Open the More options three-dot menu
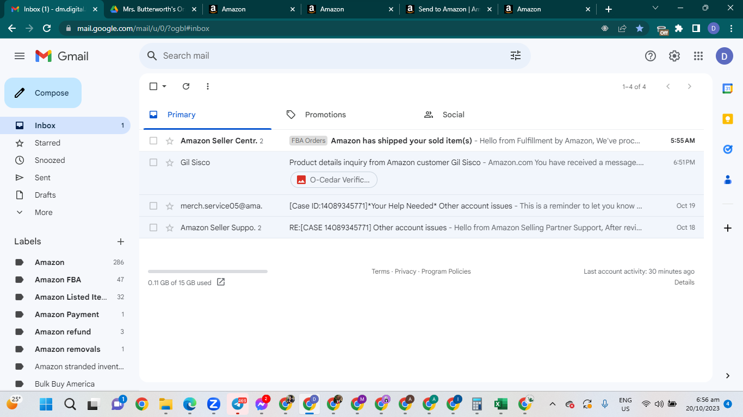The height and width of the screenshot is (417, 743). click(x=208, y=86)
